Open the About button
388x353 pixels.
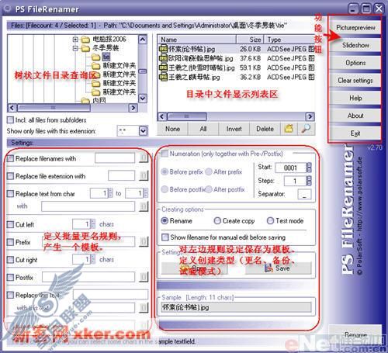point(355,116)
